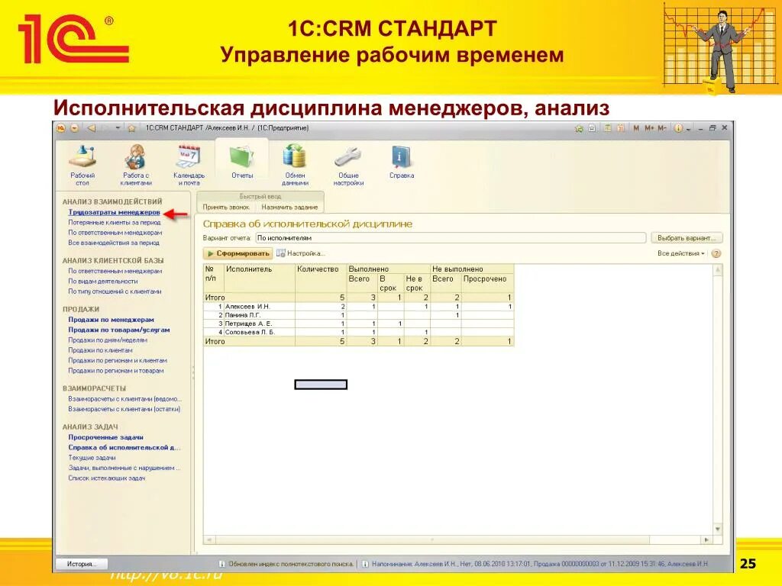
Task: Expand the dropdown arrow beside info icon
Action: pyautogui.click(x=688, y=128)
